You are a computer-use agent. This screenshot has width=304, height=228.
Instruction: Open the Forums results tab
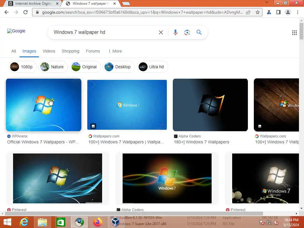(93, 51)
